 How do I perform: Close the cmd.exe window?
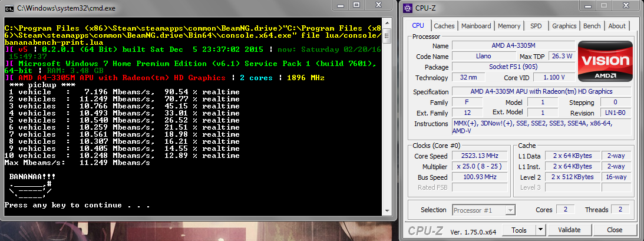point(379,5)
